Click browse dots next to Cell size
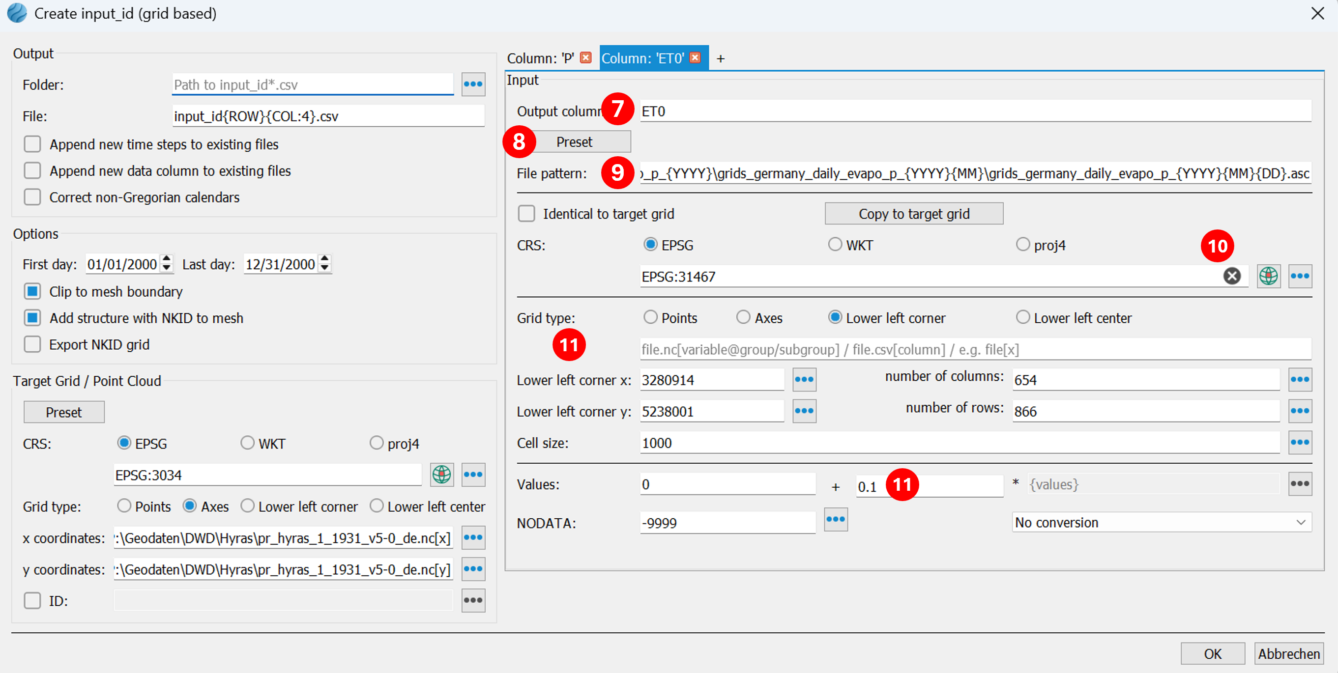 tap(1300, 443)
